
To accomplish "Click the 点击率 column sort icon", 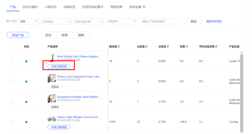I will (168, 47).
